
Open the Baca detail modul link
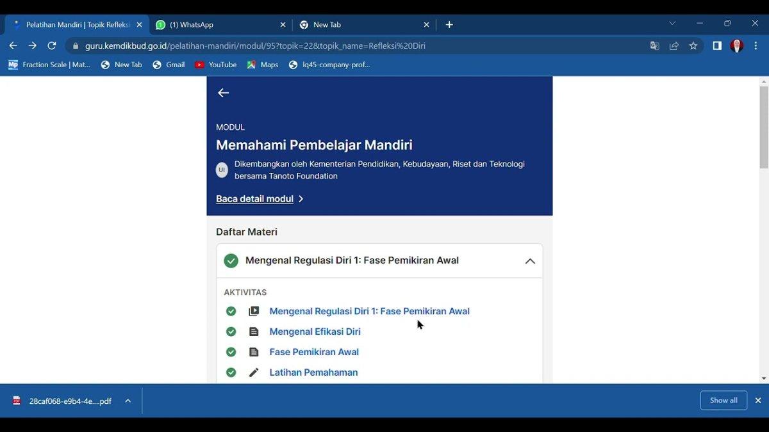tap(255, 199)
